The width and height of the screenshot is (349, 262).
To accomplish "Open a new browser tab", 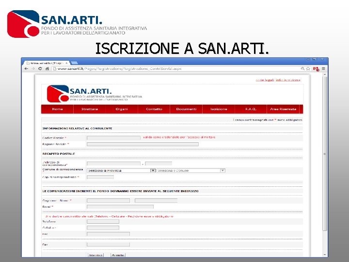I will [x=74, y=63].
